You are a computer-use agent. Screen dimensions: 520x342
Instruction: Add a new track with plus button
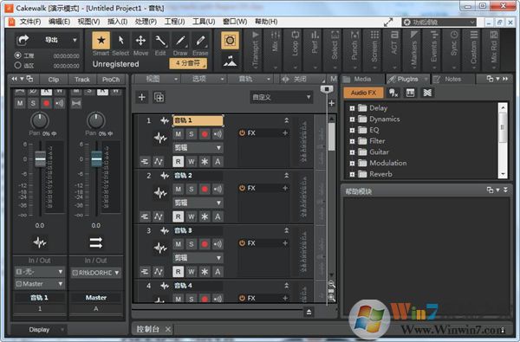(142, 97)
